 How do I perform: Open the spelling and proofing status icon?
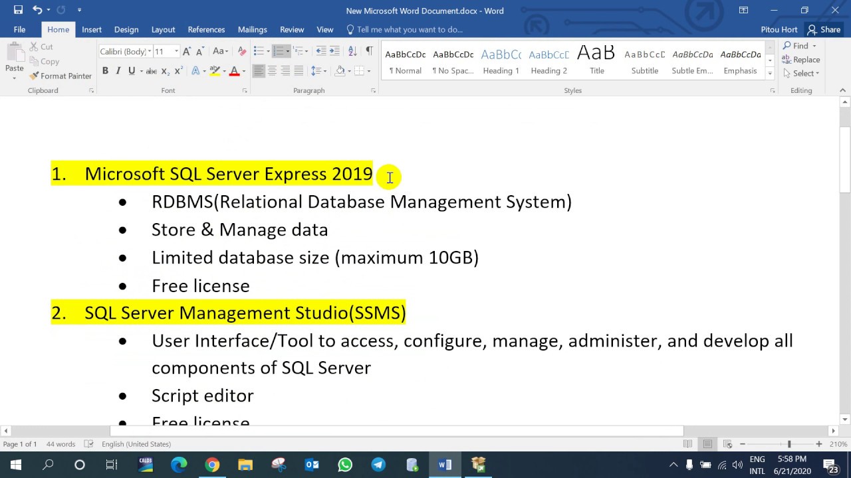(89, 444)
